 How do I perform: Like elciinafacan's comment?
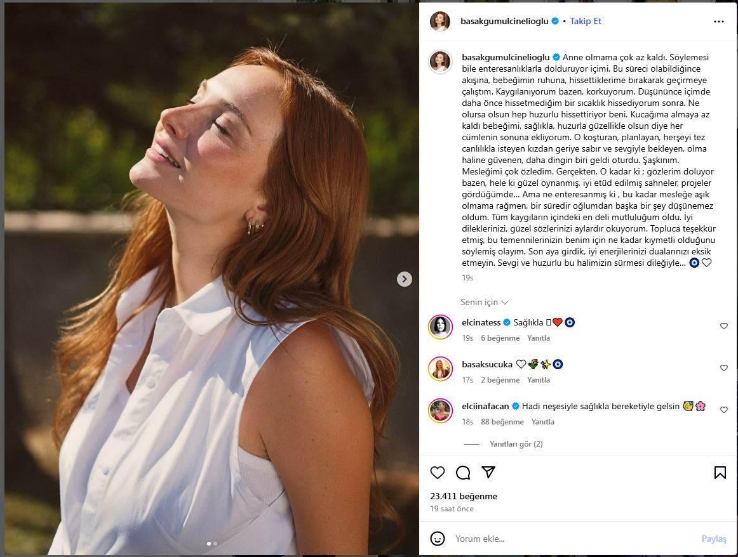tap(723, 410)
